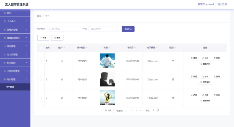Viewport: 234px width, 127px height.
Task: Click email cell 2@qq.com
Action: click(x=153, y=80)
